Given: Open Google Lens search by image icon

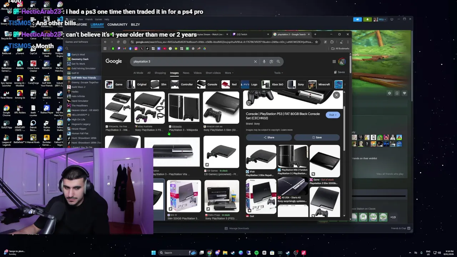Looking at the screenshot, I should (271, 61).
